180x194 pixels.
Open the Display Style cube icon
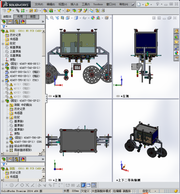pos(76,18)
